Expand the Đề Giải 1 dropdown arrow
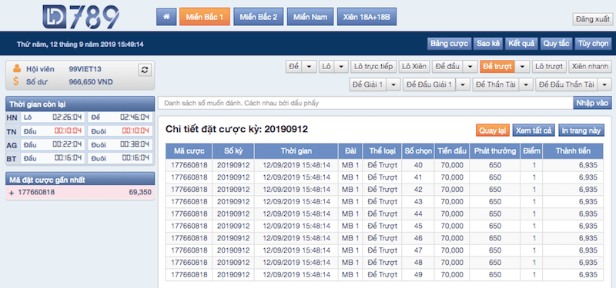Screen dimensions: 616x288 click(x=393, y=84)
